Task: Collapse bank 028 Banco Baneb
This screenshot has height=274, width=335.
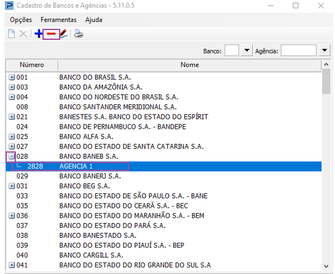Action: [x=12, y=156]
